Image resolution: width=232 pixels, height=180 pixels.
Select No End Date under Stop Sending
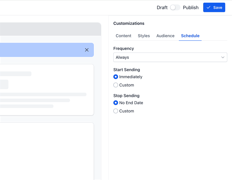pyautogui.click(x=116, y=103)
